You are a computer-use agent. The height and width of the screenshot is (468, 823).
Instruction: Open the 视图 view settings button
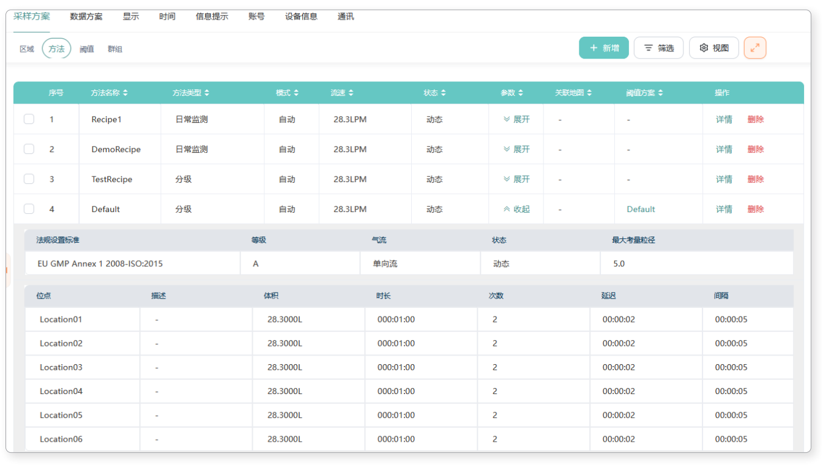[x=714, y=48]
